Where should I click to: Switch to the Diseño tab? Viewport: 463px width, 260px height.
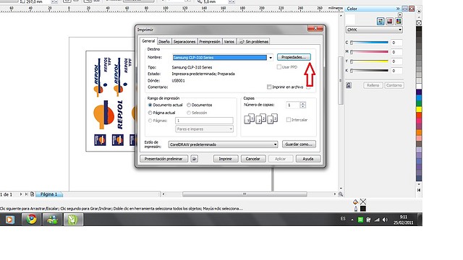coord(164,42)
